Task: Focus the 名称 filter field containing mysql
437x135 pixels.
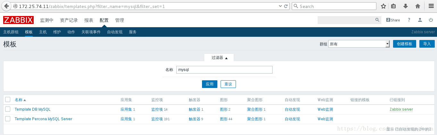Action: (x=224, y=70)
